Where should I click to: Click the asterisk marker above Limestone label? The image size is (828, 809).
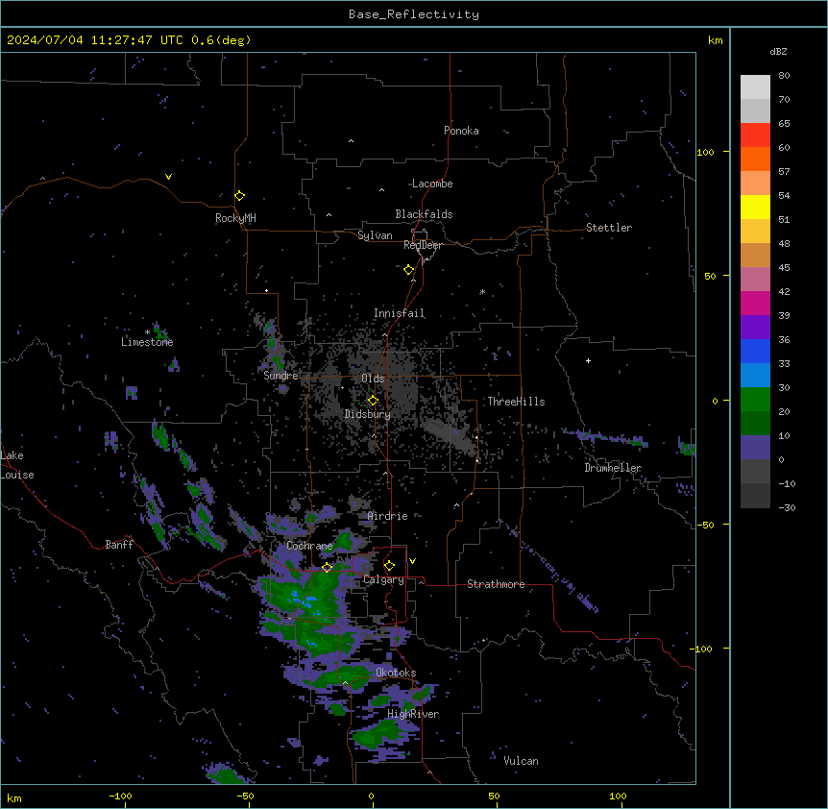(147, 331)
